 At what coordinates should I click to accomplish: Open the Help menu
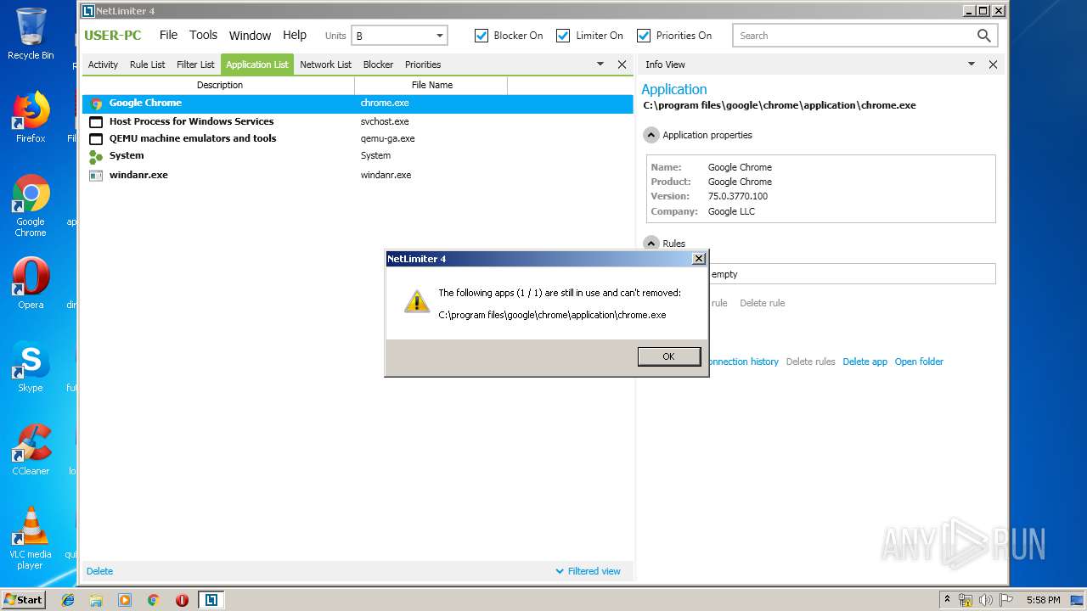coord(295,35)
